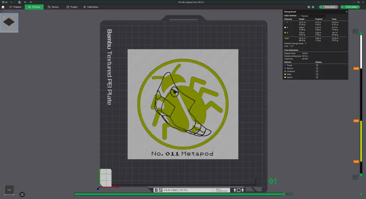The height and width of the screenshot is (199, 366).
Task: Toggle the Unretract display checkbox
Action: click(317, 71)
